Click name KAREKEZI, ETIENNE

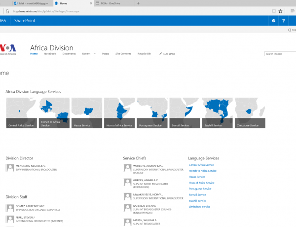click(145, 206)
